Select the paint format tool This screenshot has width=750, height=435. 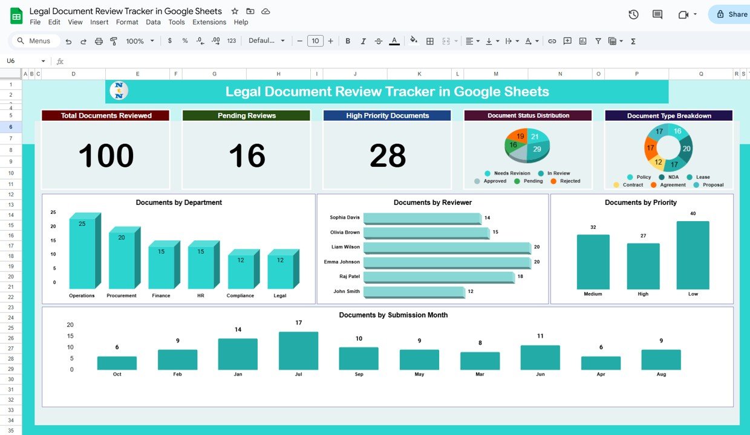pos(113,41)
